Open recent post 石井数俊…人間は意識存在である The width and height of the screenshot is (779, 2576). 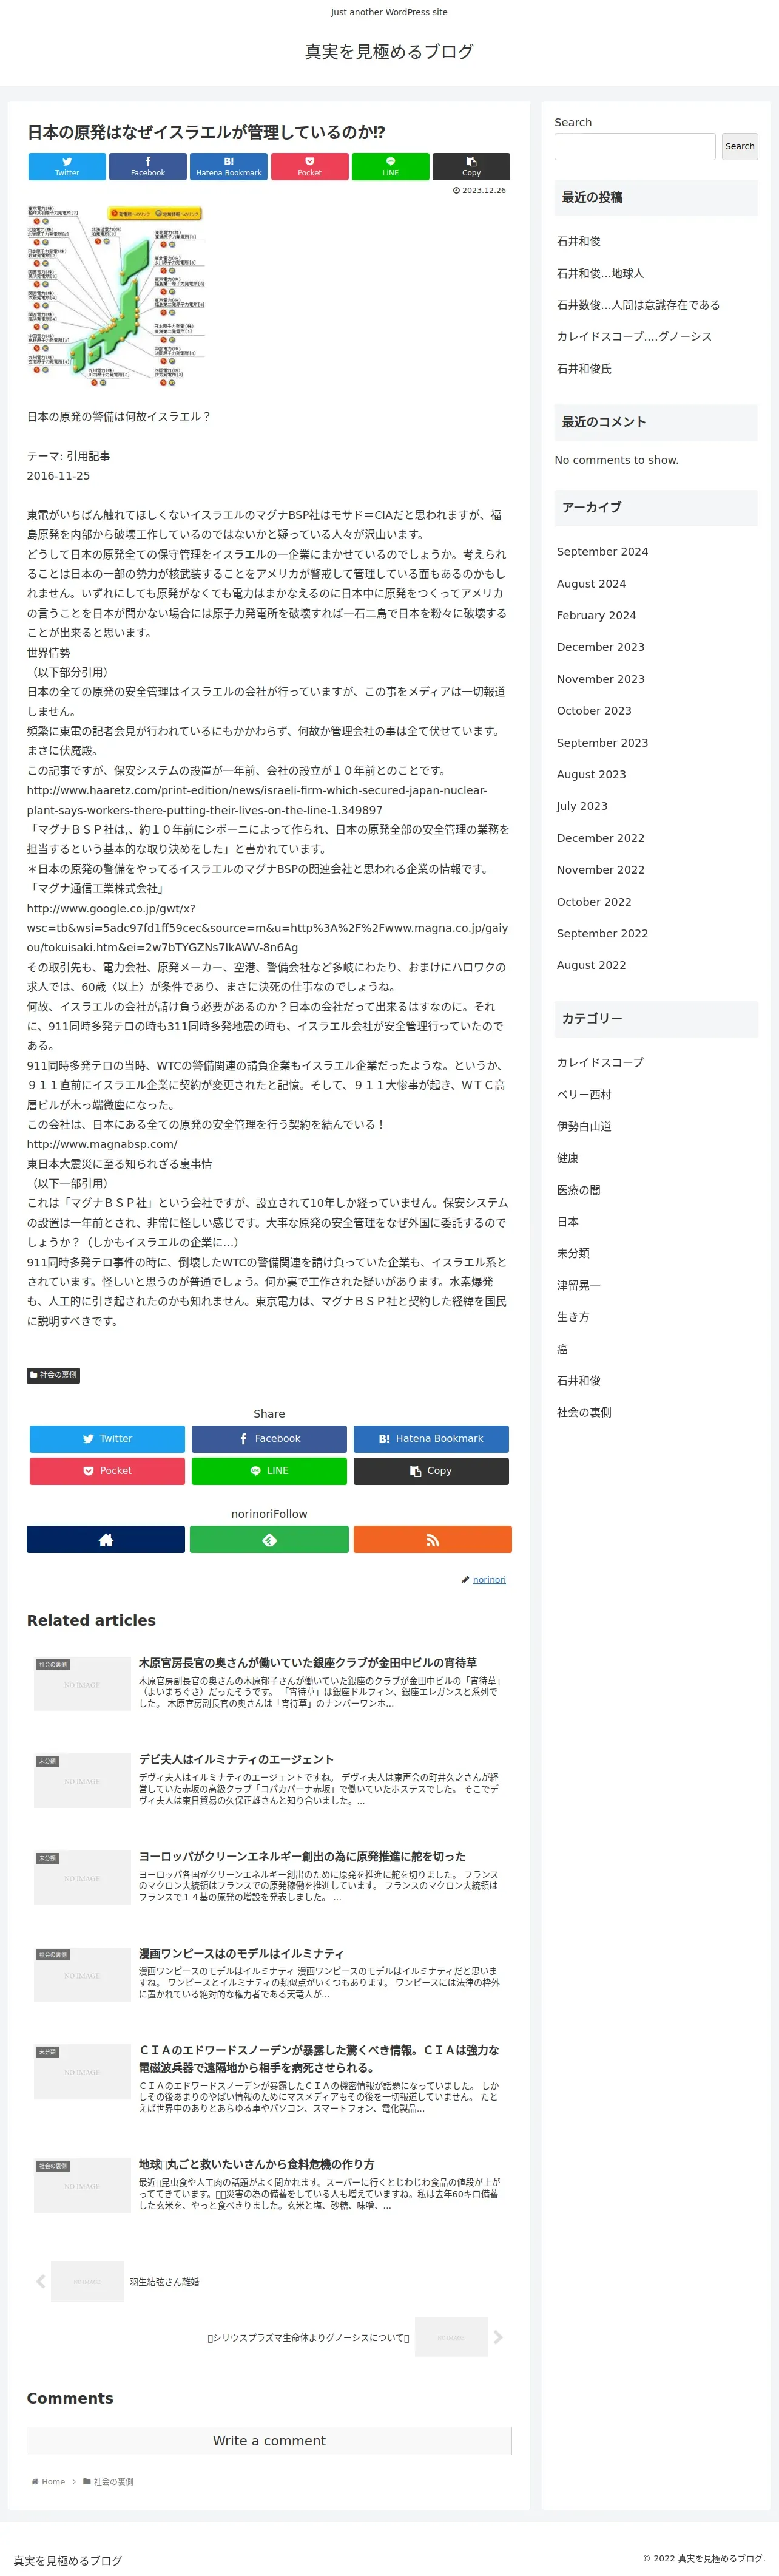638,305
